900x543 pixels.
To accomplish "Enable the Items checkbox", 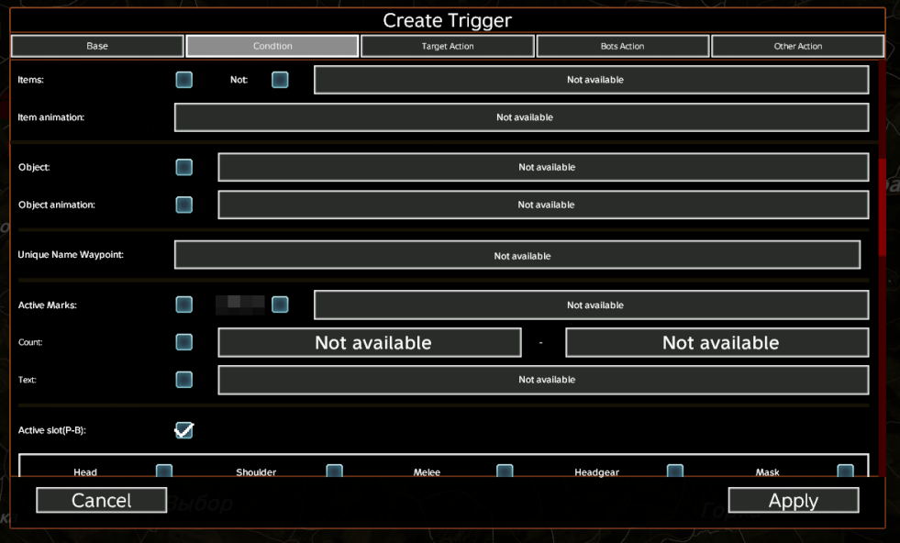I will pos(184,80).
